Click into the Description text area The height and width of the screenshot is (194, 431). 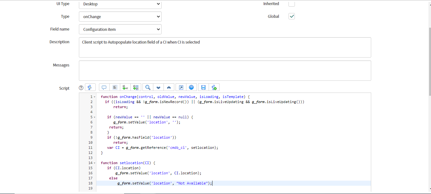pyautogui.click(x=225, y=47)
